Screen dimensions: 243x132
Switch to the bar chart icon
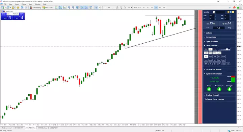pyautogui.click(x=56, y=7)
